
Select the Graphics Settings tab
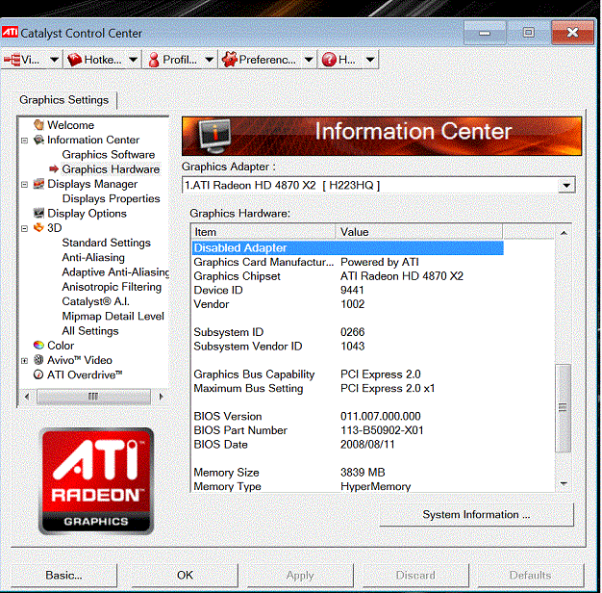pos(64,100)
